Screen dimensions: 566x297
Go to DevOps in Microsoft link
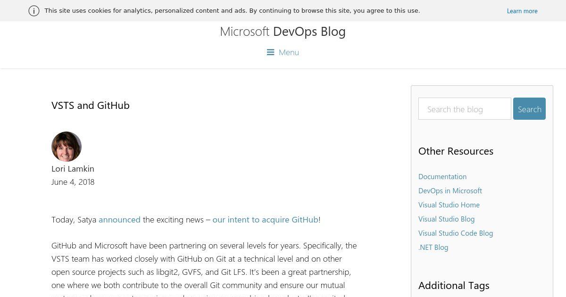click(450, 191)
